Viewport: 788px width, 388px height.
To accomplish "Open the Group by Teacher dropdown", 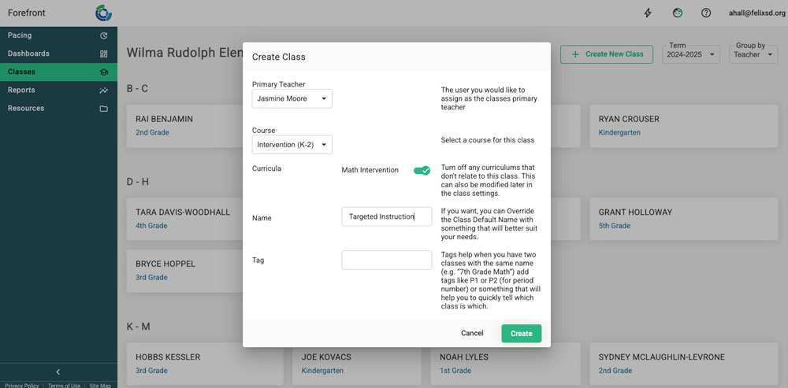I will click(x=752, y=54).
